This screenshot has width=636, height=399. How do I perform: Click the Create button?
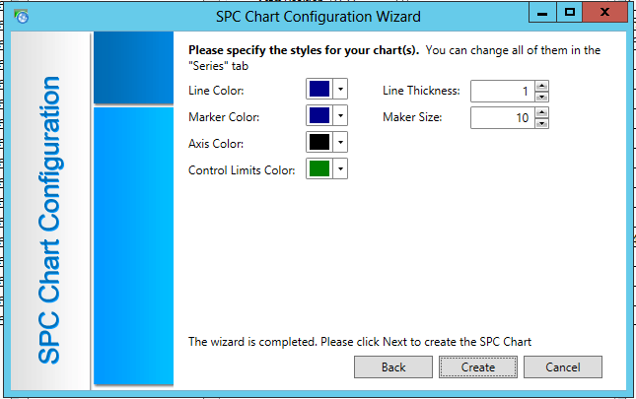tap(478, 367)
